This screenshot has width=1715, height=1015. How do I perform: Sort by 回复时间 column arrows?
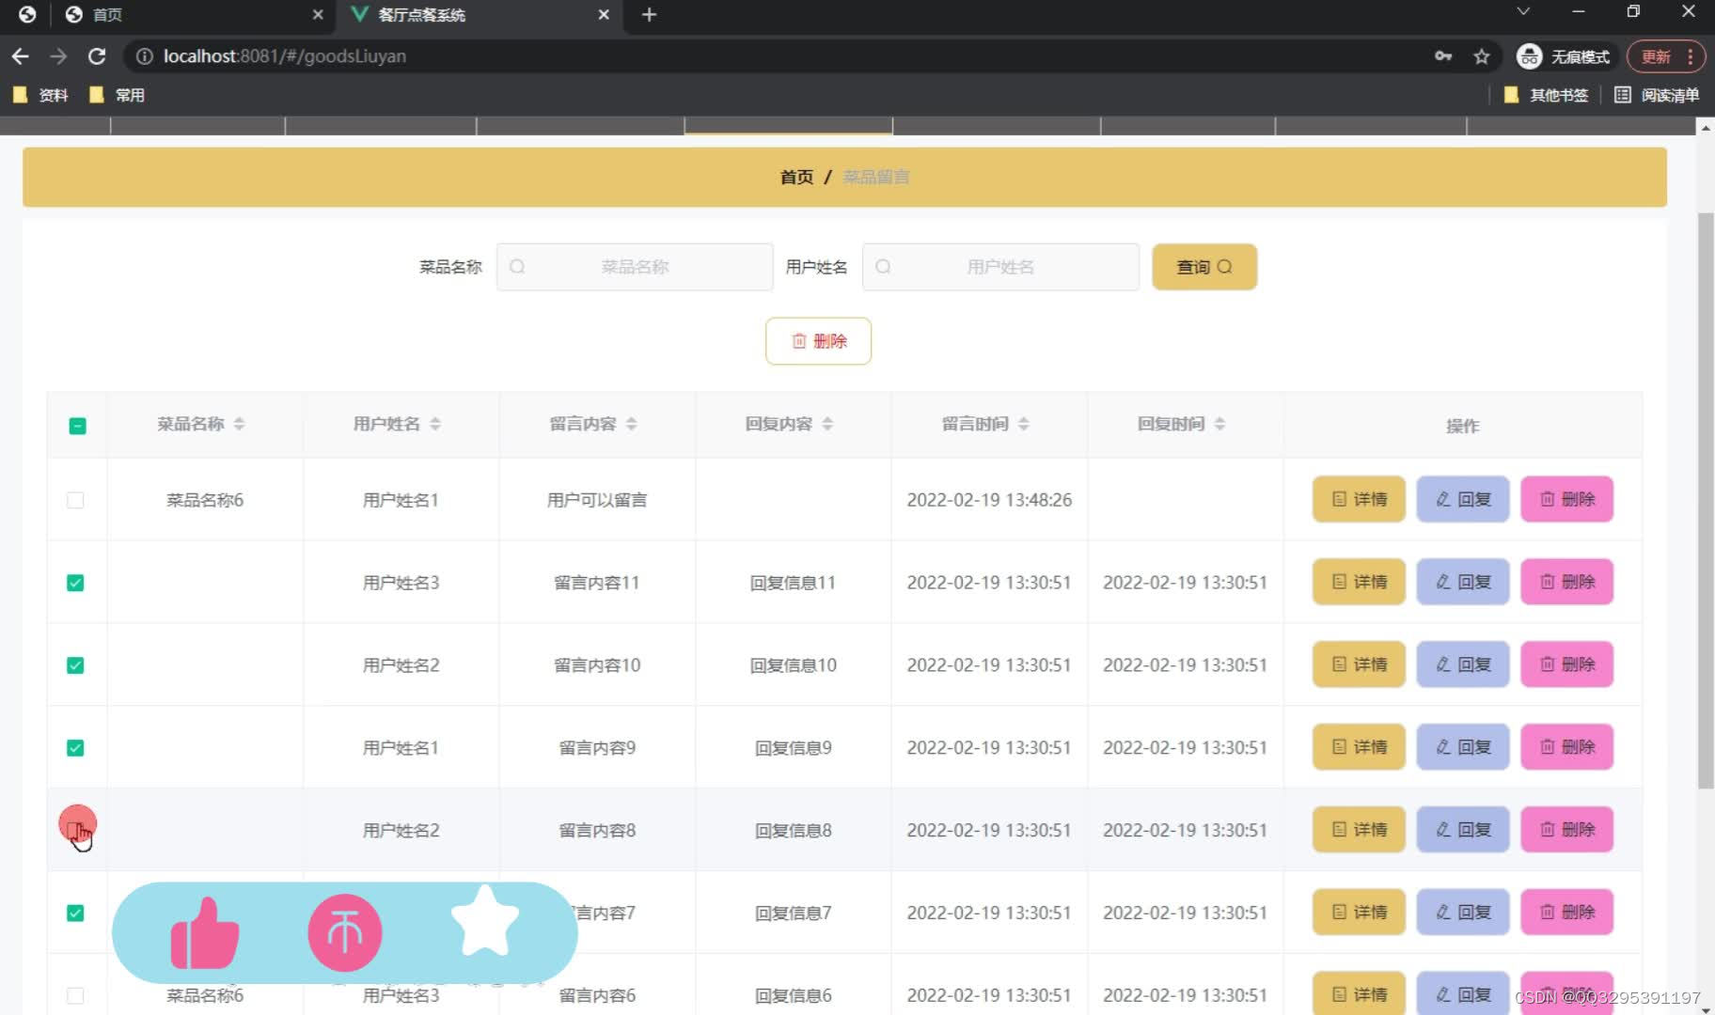(1219, 424)
